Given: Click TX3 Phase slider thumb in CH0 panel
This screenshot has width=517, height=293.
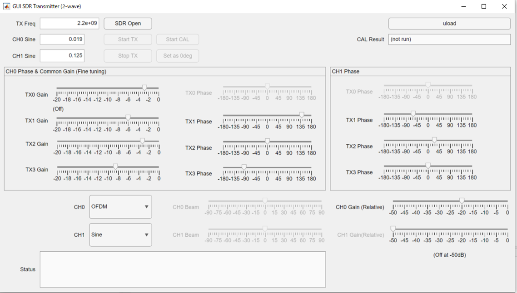Looking at the screenshot, I should coord(244,167).
